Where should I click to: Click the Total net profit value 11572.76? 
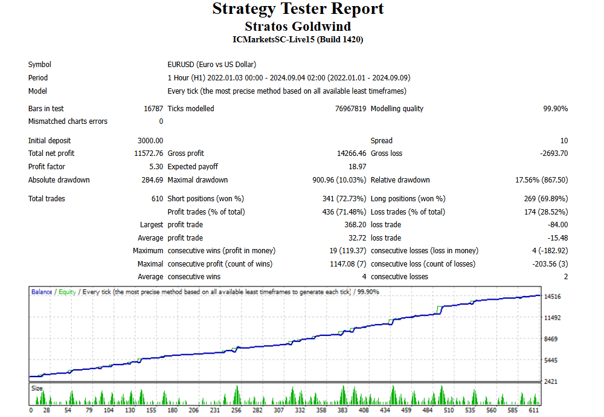click(149, 154)
